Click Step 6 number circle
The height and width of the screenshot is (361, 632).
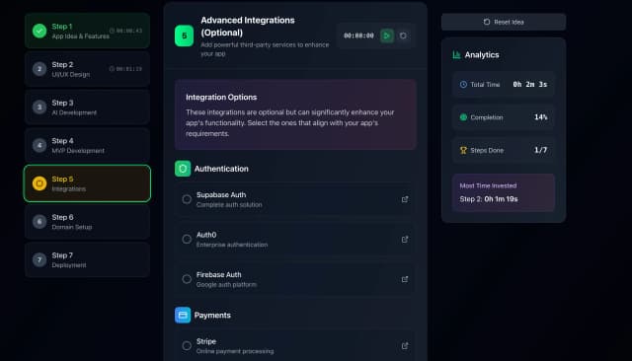point(39,221)
